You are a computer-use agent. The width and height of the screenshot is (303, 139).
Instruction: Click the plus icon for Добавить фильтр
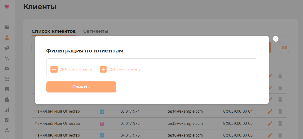pyautogui.click(x=54, y=69)
